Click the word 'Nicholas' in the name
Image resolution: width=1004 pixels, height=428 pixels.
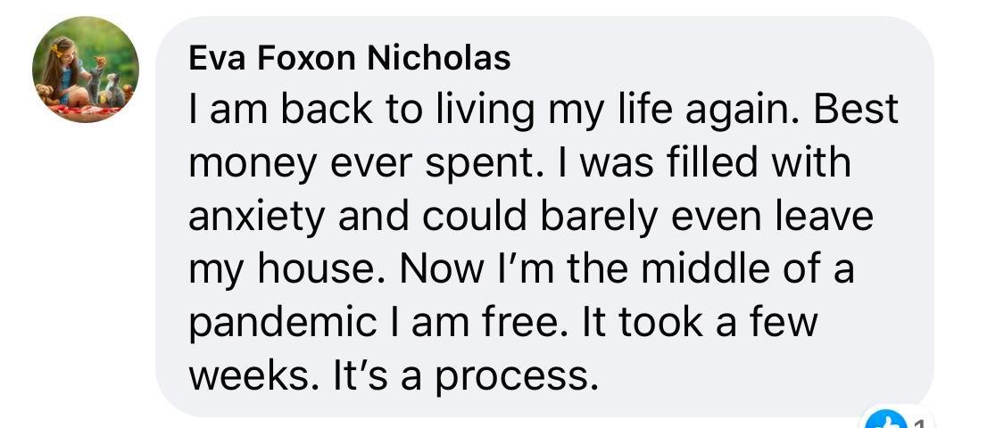pyautogui.click(x=439, y=59)
